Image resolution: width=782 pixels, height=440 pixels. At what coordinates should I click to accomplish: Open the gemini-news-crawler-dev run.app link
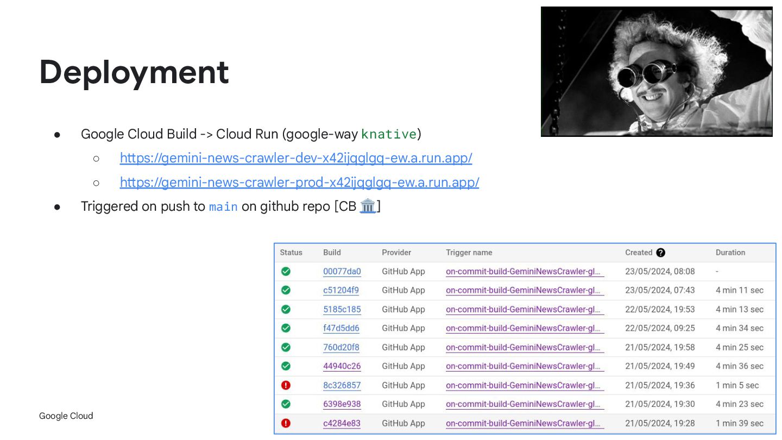(x=296, y=158)
